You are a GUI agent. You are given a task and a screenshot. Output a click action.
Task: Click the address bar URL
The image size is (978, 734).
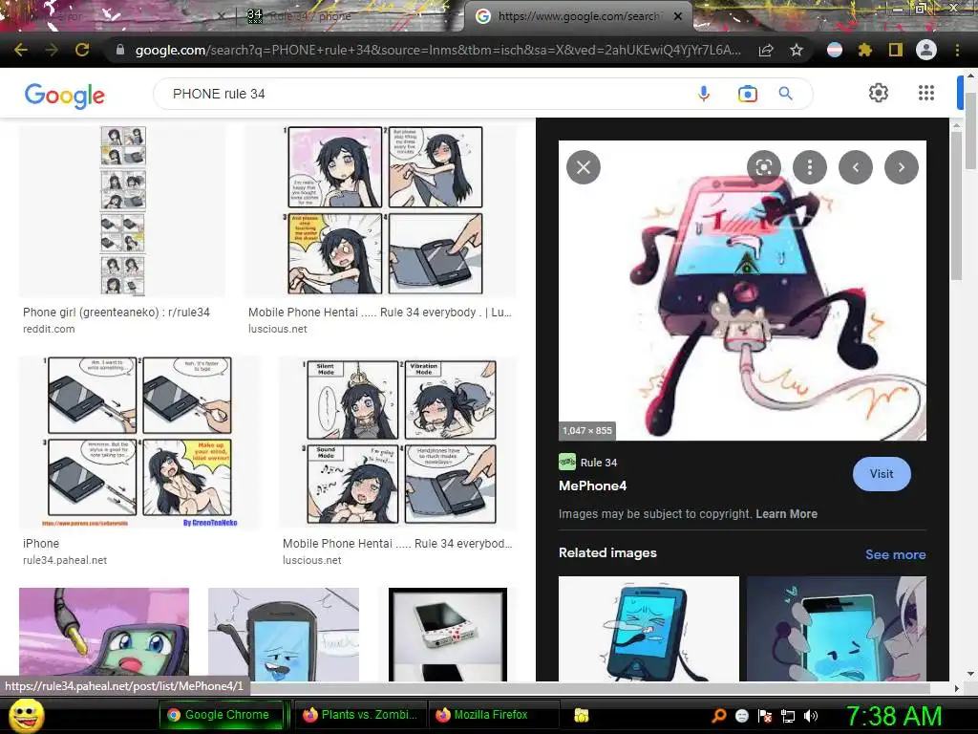pyautogui.click(x=437, y=50)
